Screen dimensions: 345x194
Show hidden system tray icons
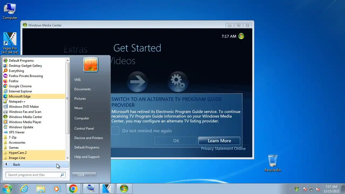click(x=290, y=189)
